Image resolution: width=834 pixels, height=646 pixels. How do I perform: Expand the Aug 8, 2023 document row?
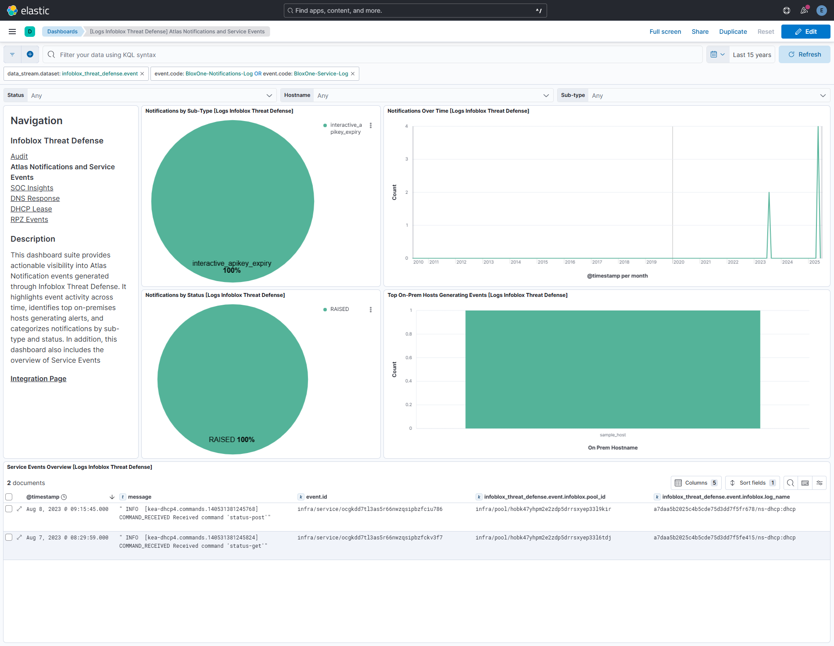coord(19,509)
